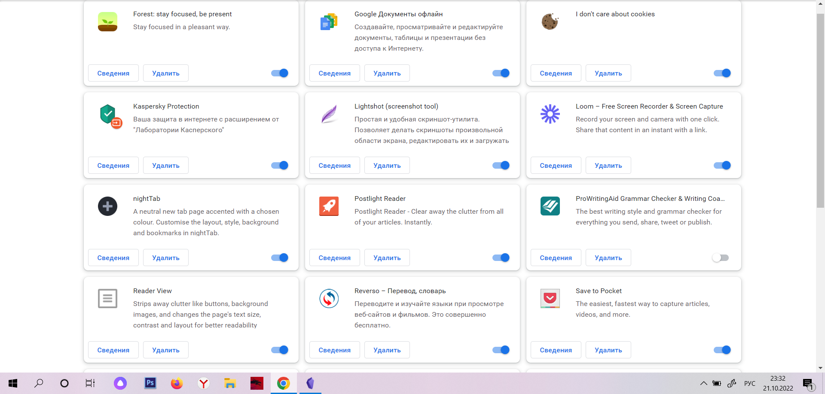
Task: Launch Yandex Browser from the taskbar
Action: [203, 383]
